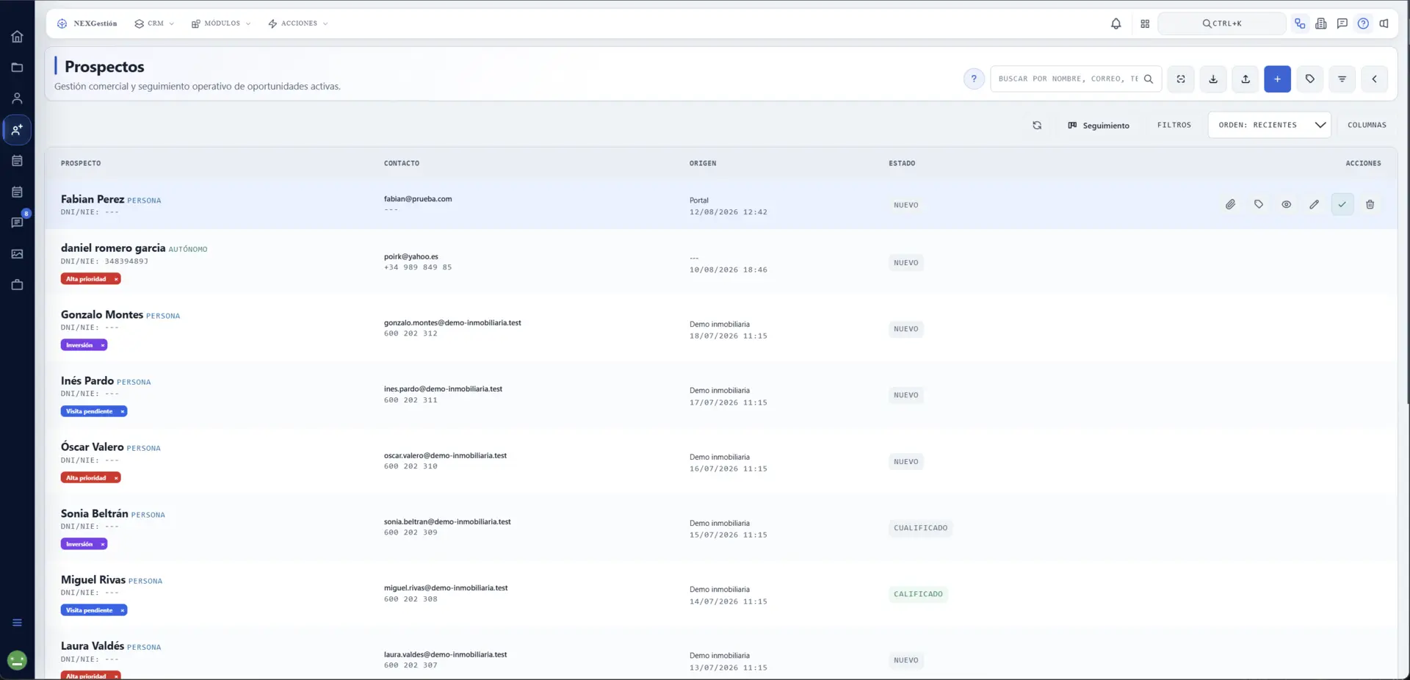Mark Fabian Perez with check icon
This screenshot has height=680, width=1410.
point(1342,205)
